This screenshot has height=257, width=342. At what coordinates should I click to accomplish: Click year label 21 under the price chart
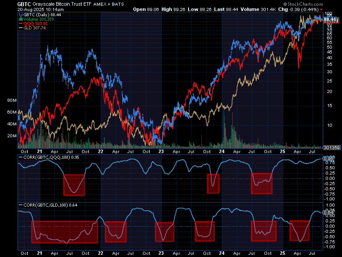(39, 152)
